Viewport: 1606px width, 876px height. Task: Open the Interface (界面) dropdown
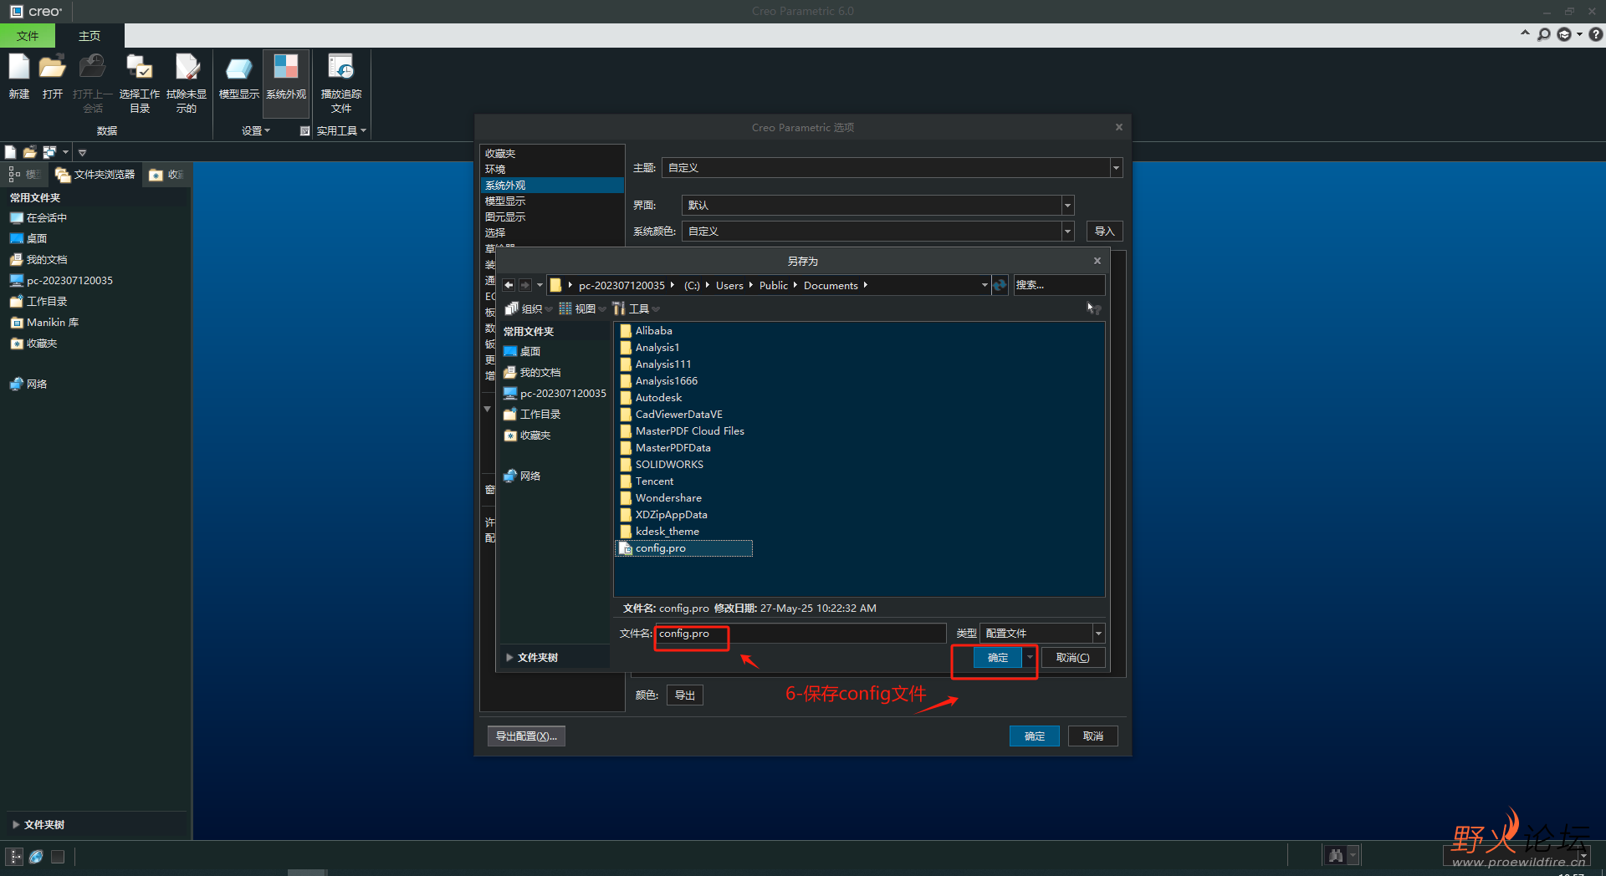click(1067, 206)
